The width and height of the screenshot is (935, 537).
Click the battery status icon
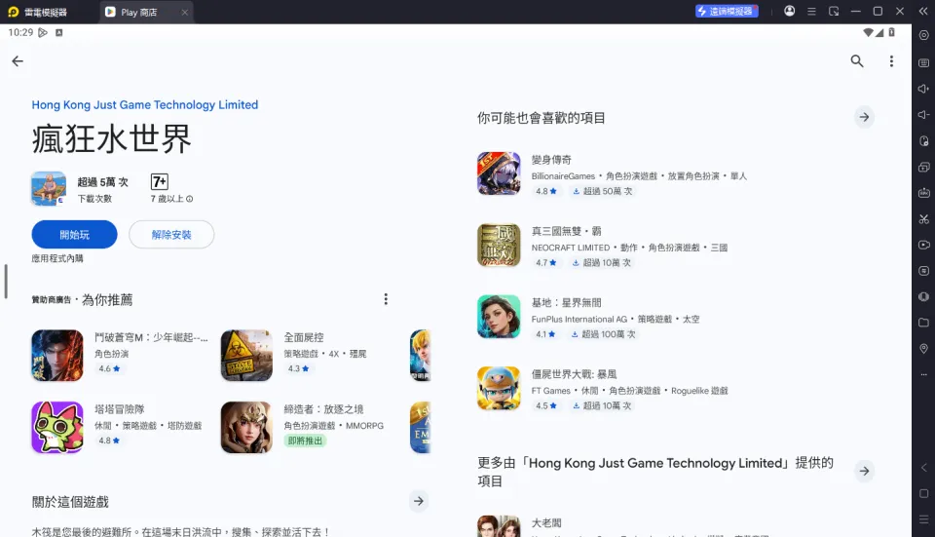[x=891, y=32]
